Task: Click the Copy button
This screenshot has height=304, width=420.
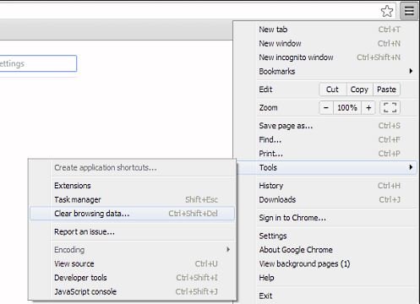Action: click(x=359, y=90)
